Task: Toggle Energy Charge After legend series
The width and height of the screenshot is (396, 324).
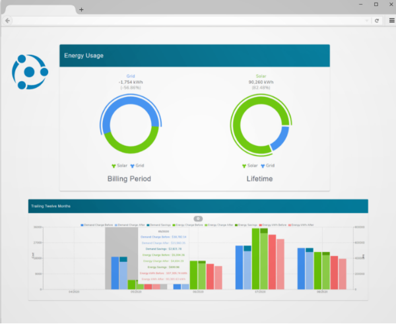Action: 219,225
